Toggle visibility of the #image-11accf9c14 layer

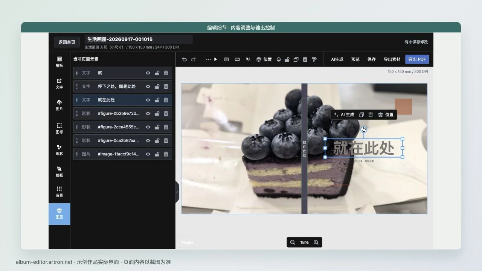pyautogui.click(x=148, y=154)
